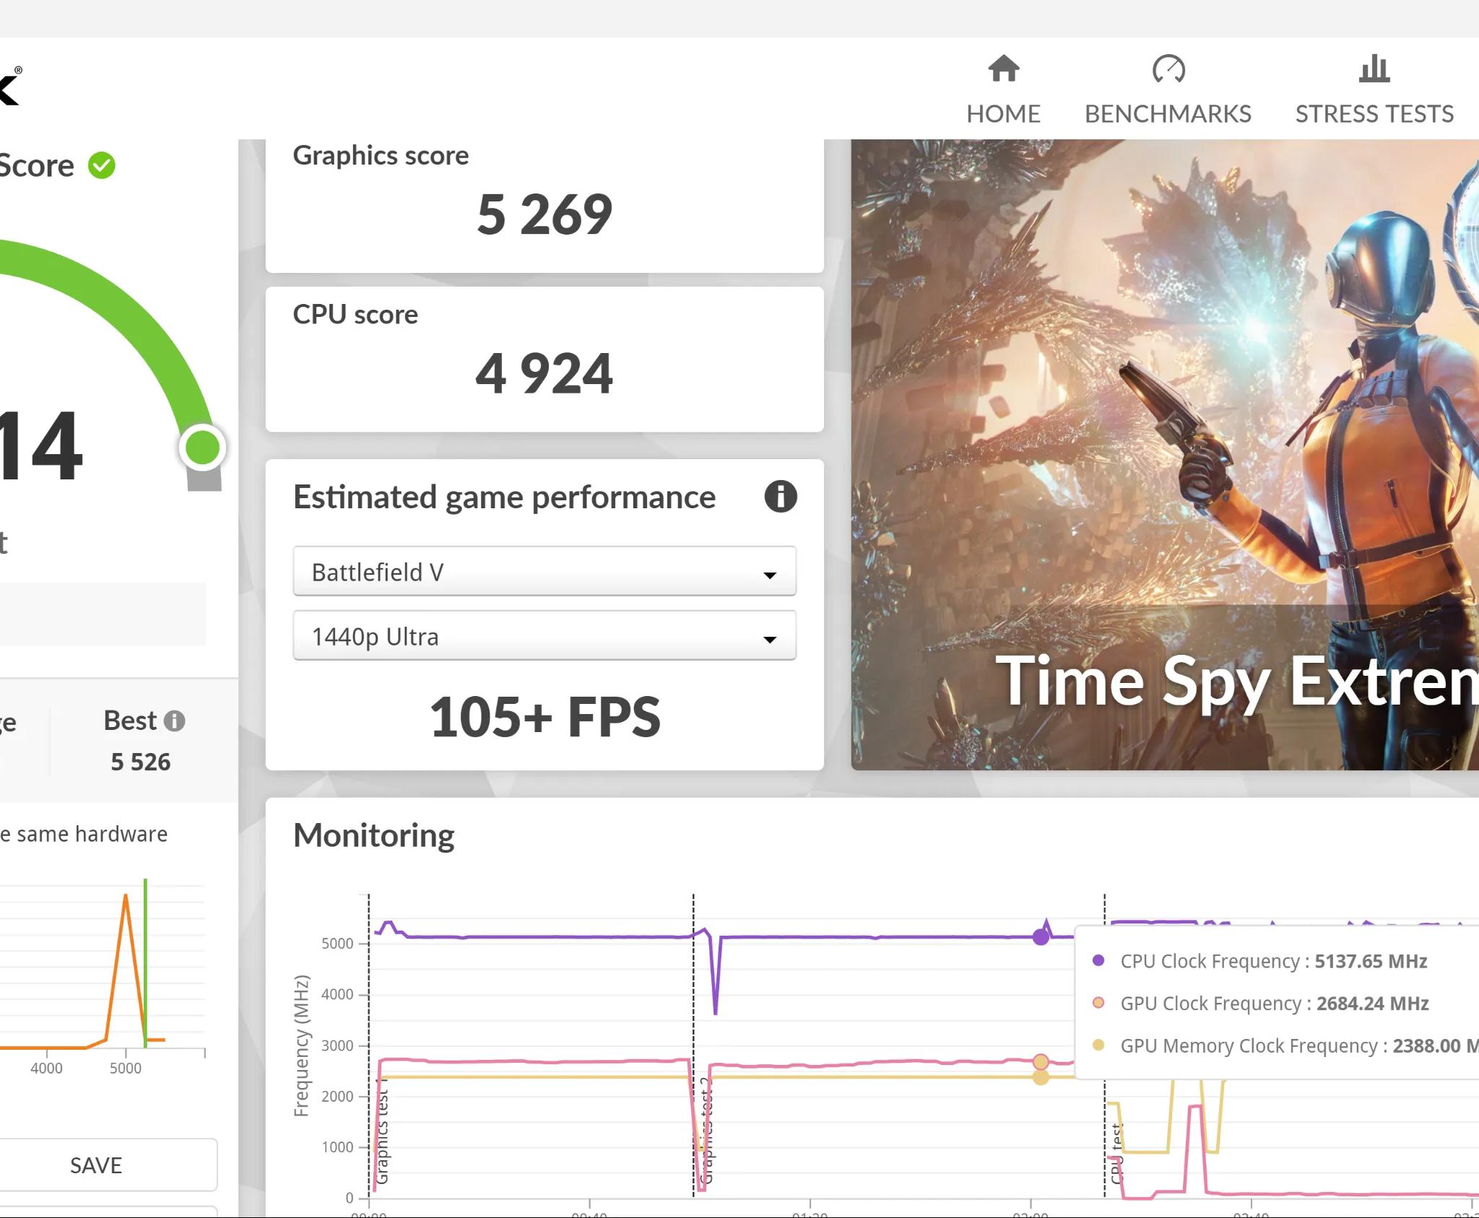Click the info icon beside Best score
1479x1218 pixels.
(174, 721)
